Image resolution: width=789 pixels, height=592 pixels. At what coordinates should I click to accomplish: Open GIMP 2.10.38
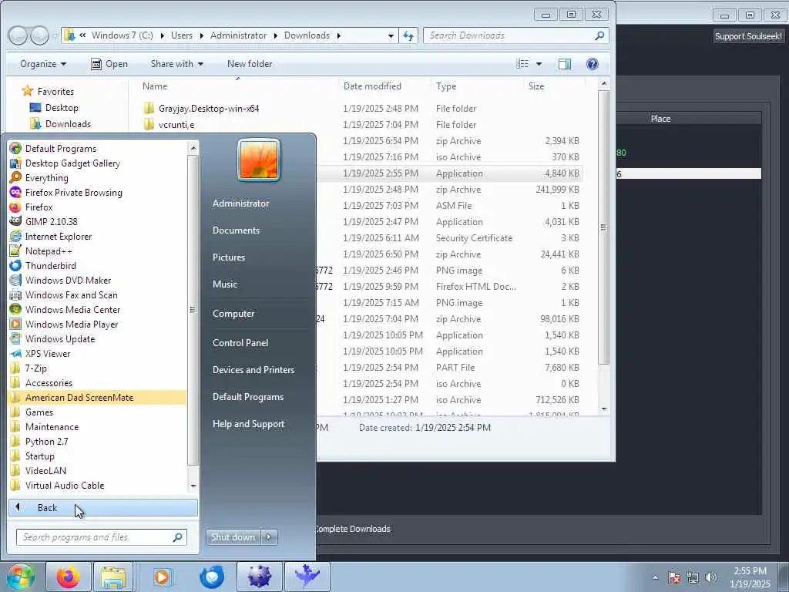coord(51,221)
